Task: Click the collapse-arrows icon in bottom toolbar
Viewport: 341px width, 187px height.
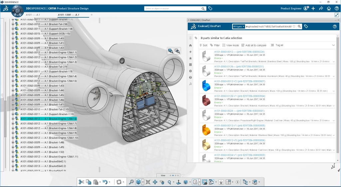Action: pos(148,182)
